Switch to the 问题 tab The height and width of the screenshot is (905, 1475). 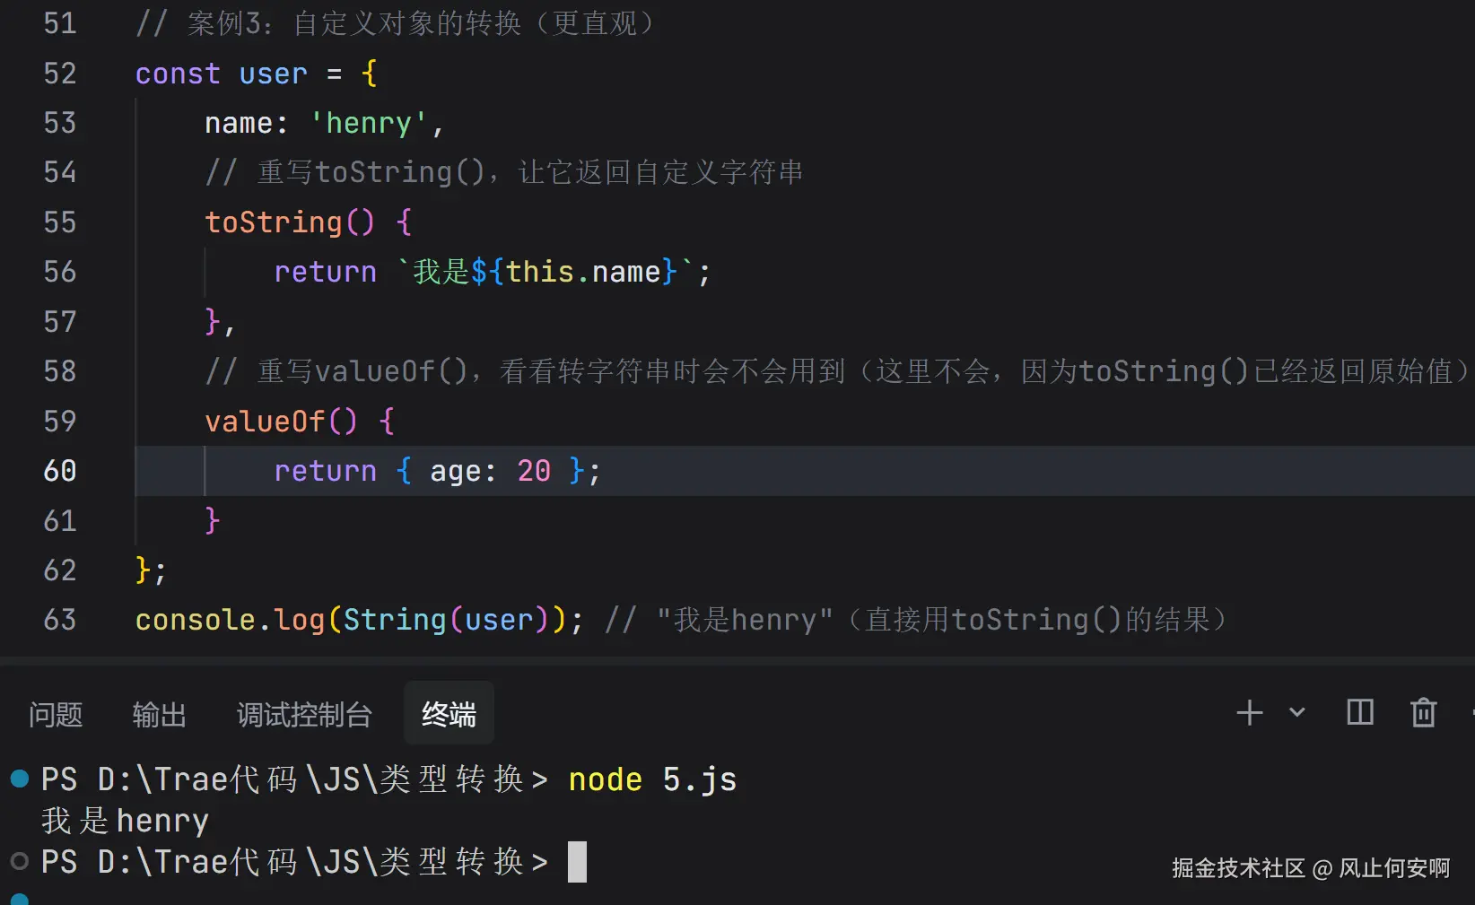pyautogui.click(x=56, y=715)
